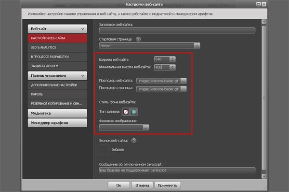Adjust Ширина веб-сайта stepper arrows
Viewport: 289px width, 192px height.
point(172,59)
